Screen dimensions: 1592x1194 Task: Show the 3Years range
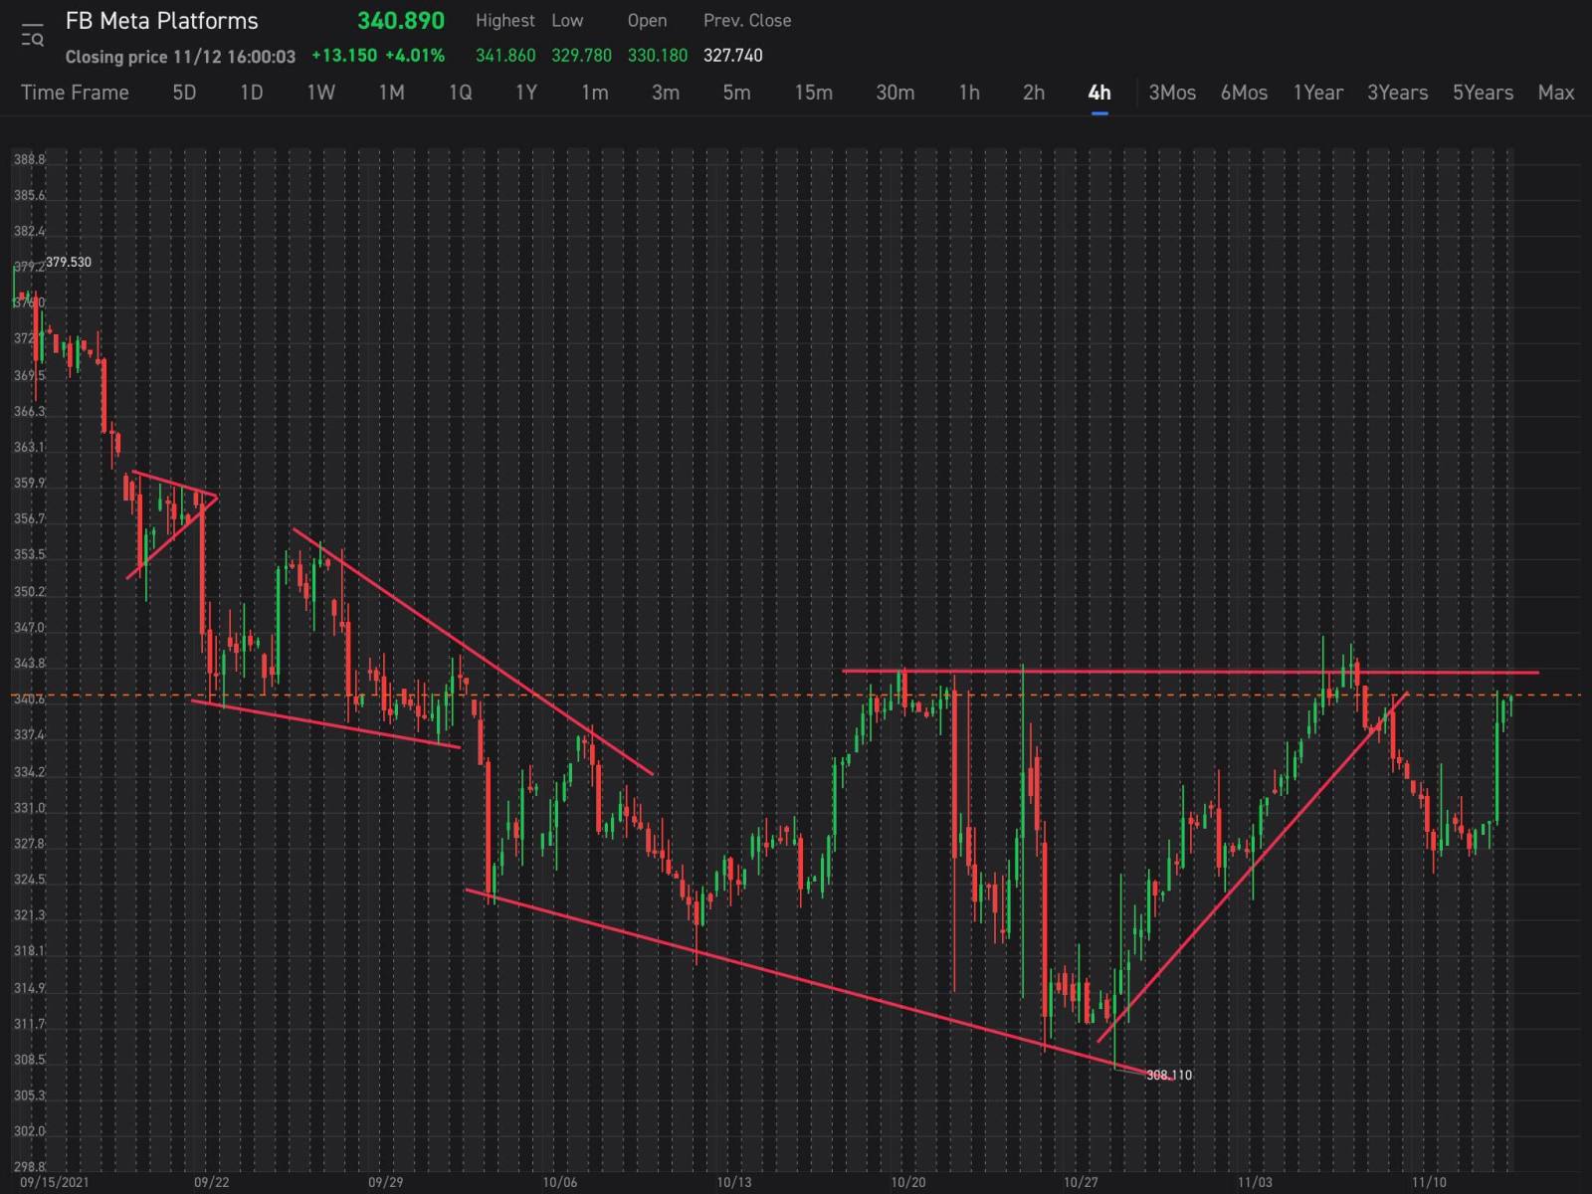(1397, 93)
